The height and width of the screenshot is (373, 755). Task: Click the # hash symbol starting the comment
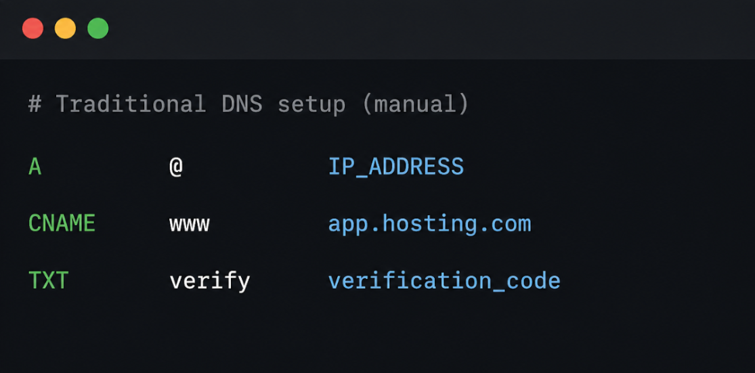pyautogui.click(x=35, y=104)
